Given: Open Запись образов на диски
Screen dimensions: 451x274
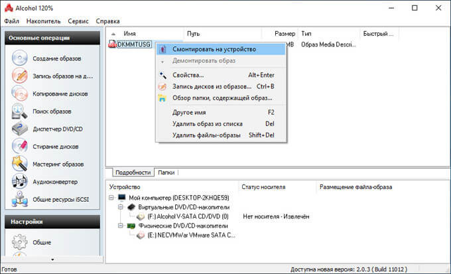Looking at the screenshot, I should pos(63,76).
